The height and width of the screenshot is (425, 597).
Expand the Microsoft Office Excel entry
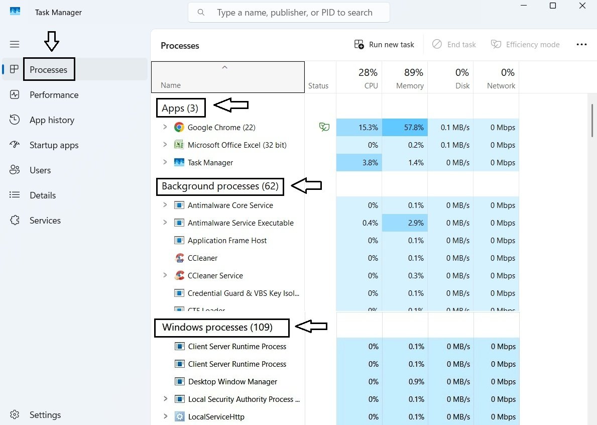coord(165,144)
